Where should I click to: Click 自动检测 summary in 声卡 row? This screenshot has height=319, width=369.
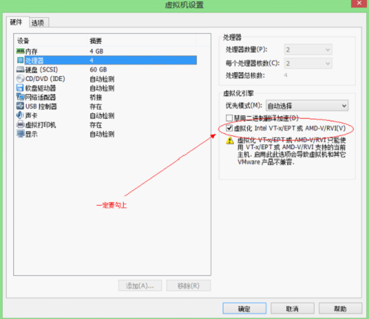pos(102,115)
